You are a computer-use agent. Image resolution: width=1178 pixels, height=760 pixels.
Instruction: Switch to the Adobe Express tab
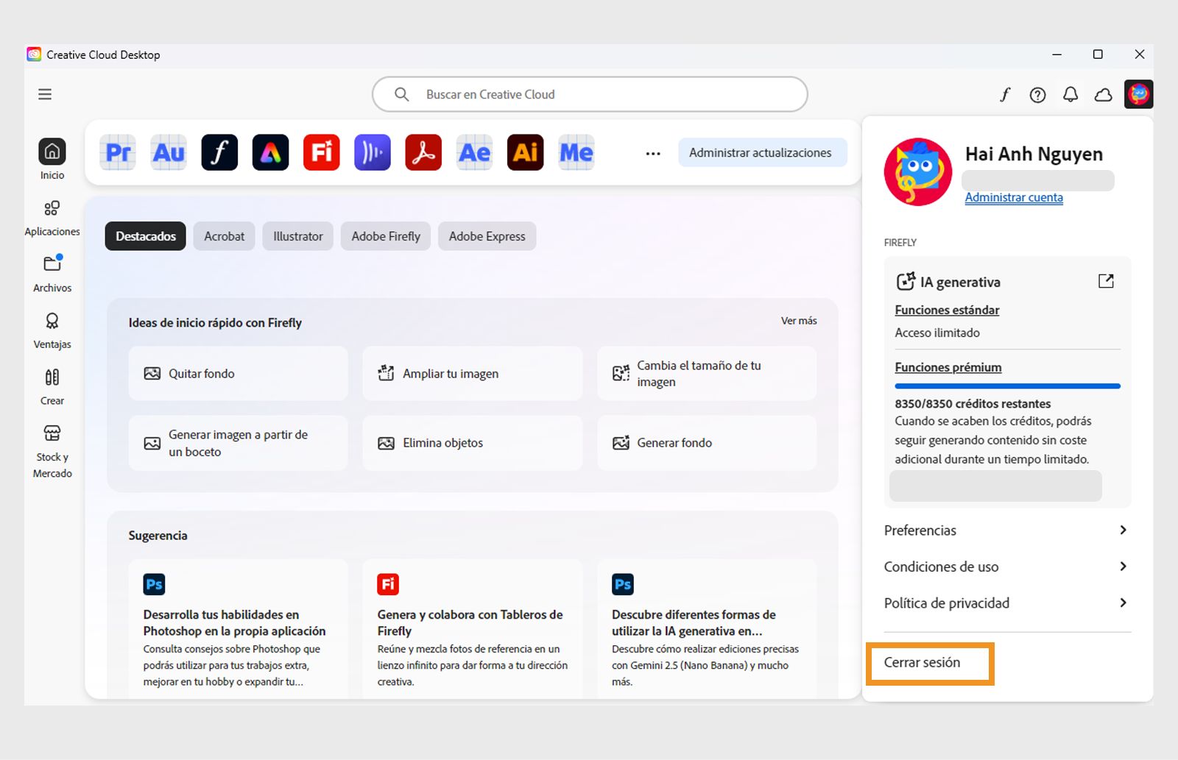tap(487, 236)
